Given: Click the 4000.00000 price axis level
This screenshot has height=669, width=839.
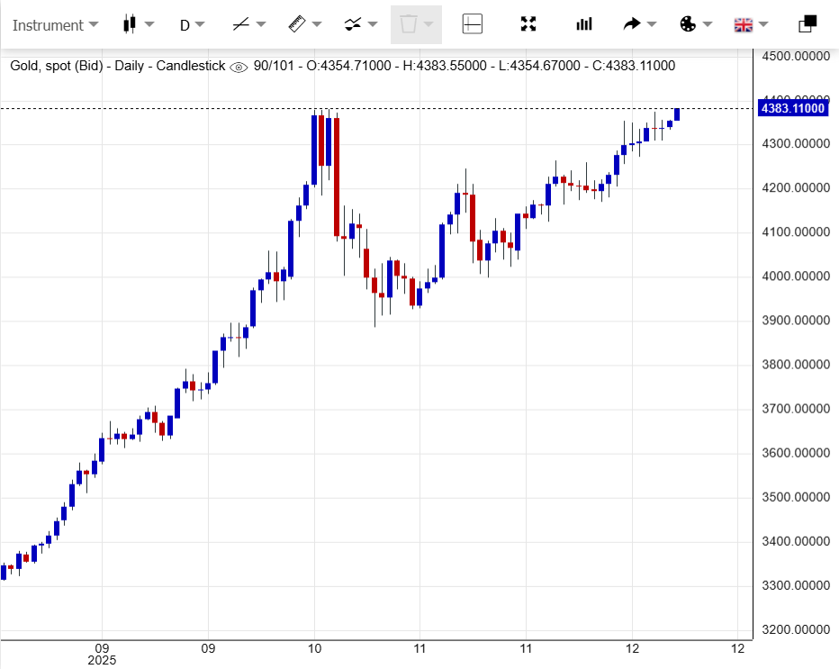Looking at the screenshot, I should tap(795, 276).
